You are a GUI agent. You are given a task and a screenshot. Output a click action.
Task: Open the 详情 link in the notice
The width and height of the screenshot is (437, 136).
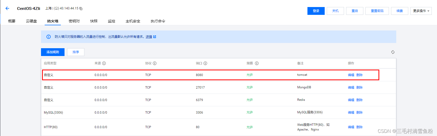(149, 37)
